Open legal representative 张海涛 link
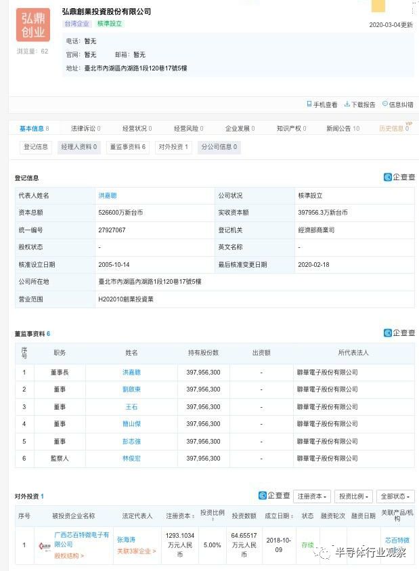 coord(126,540)
